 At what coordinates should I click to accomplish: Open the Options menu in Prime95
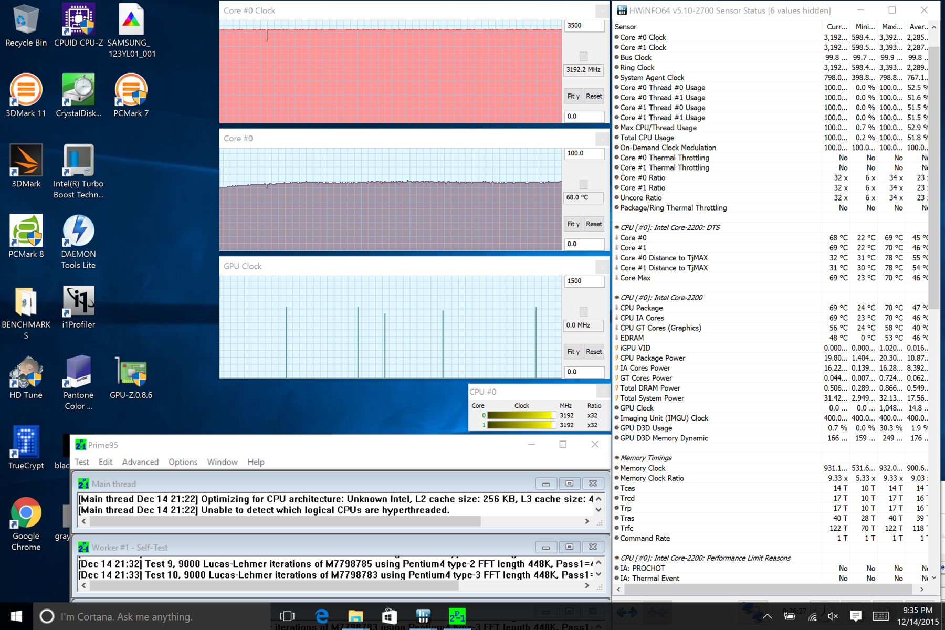click(183, 462)
